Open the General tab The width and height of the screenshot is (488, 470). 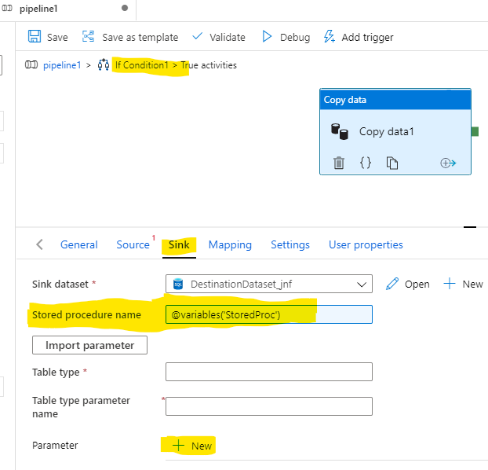pyautogui.click(x=79, y=244)
